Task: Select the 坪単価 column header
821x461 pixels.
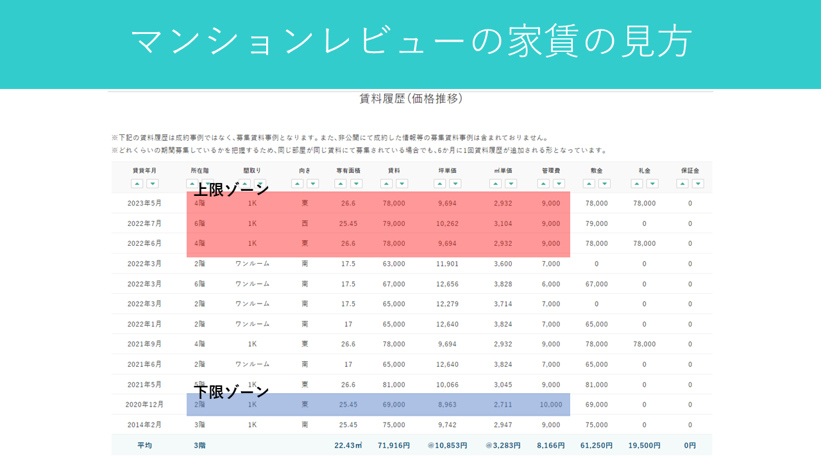Action: coord(447,171)
